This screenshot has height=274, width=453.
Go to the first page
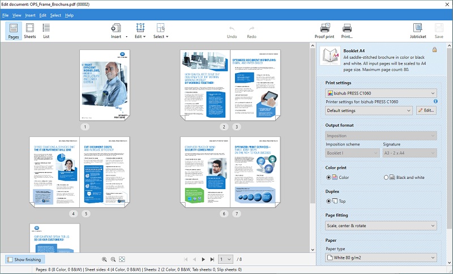pos(186,259)
